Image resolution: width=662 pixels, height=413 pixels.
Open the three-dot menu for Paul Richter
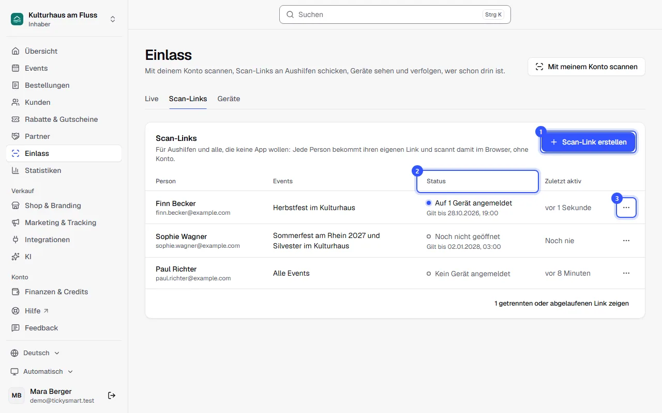[626, 273]
